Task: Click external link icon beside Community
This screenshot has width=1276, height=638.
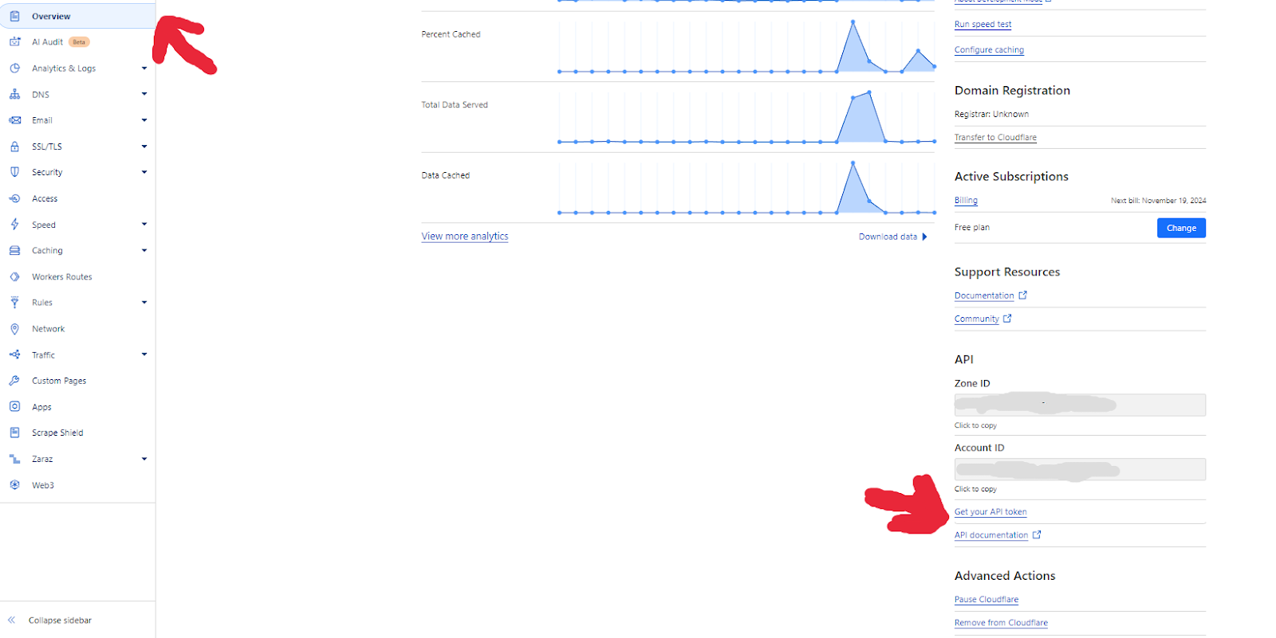Action: pos(1007,318)
